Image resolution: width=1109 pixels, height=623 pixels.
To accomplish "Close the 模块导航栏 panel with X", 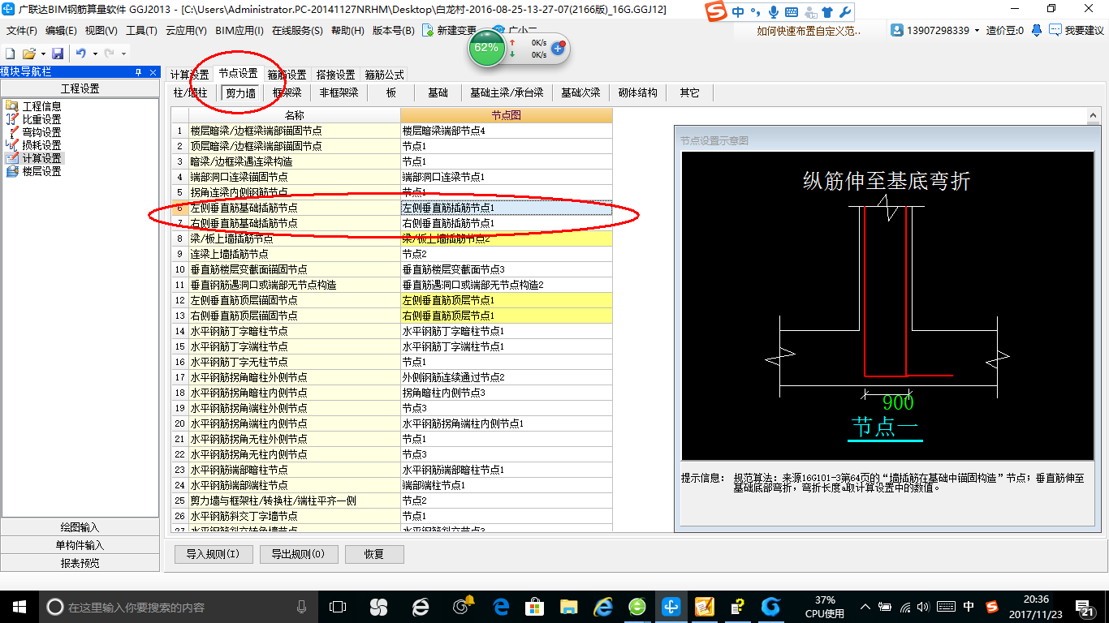I will 153,72.
